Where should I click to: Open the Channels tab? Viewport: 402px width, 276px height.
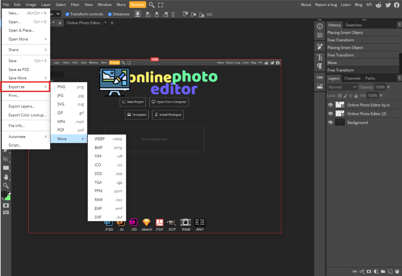tap(352, 78)
